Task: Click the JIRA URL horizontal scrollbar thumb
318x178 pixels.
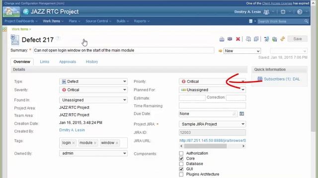Action: click(x=205, y=146)
